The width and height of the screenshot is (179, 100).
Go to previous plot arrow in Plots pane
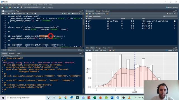tap(87, 51)
